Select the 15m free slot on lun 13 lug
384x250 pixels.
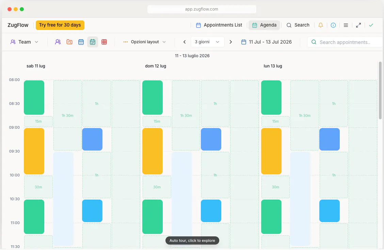[275, 121]
